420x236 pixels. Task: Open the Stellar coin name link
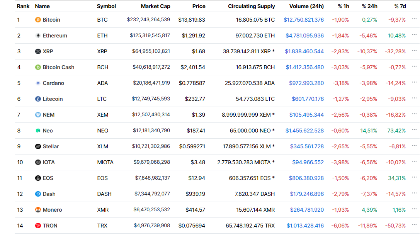(51, 146)
